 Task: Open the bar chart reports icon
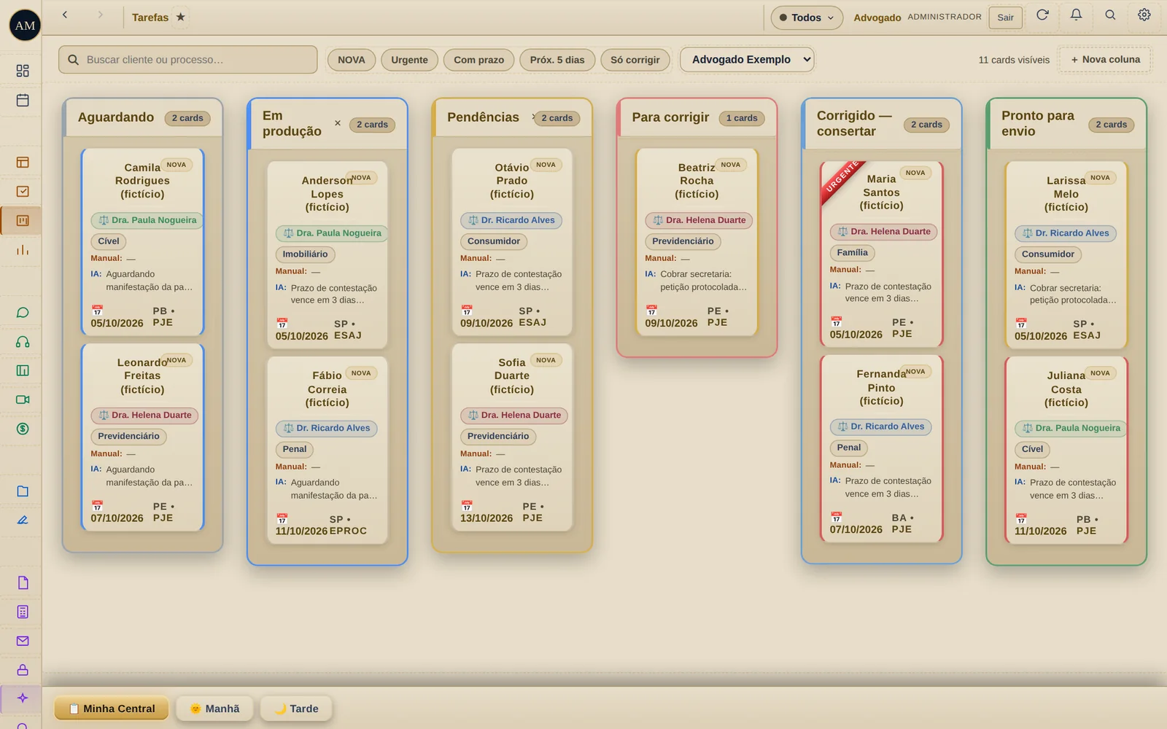(x=23, y=250)
